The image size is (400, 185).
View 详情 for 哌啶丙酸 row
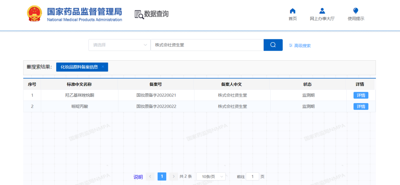click(360, 107)
